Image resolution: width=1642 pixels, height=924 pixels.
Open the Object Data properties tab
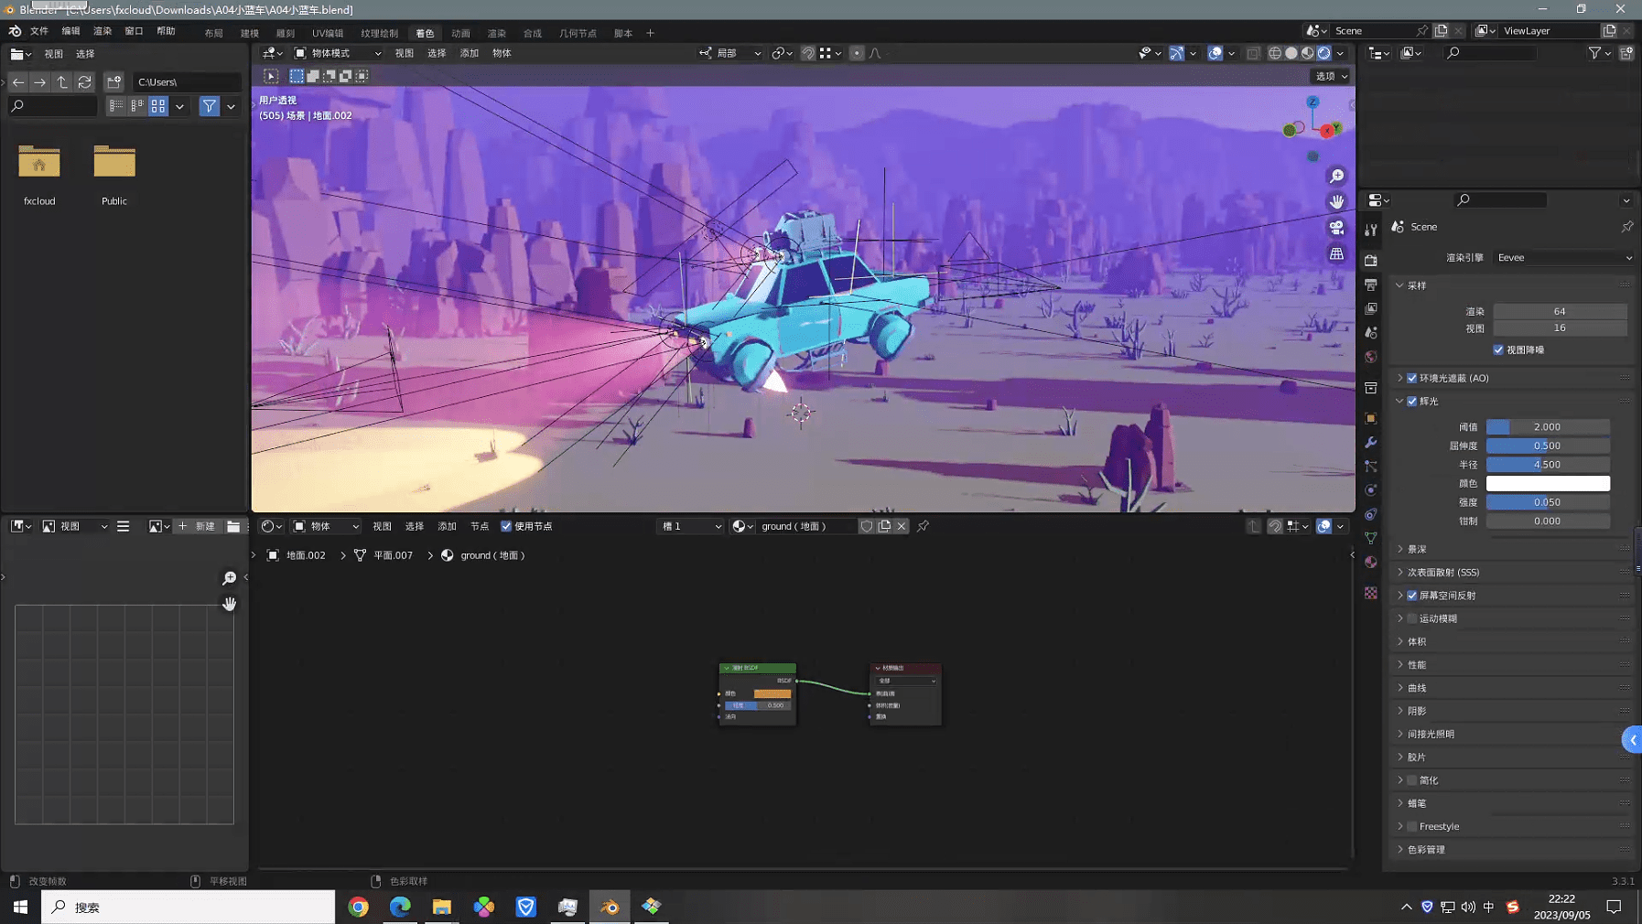1370,538
